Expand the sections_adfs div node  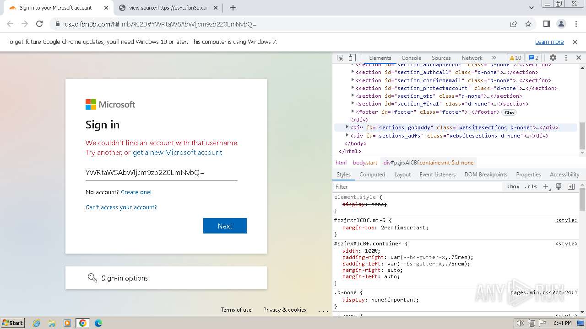coord(347,135)
